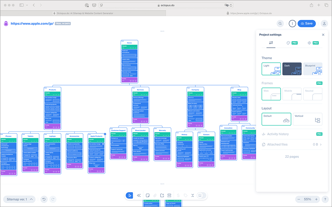Click the TRIAL 14 DAYS badge

[x=63, y=24]
